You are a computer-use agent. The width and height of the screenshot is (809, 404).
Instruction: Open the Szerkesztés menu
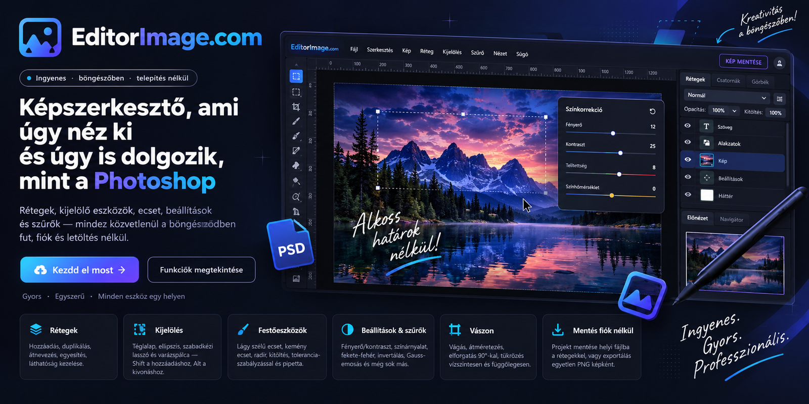coord(380,50)
